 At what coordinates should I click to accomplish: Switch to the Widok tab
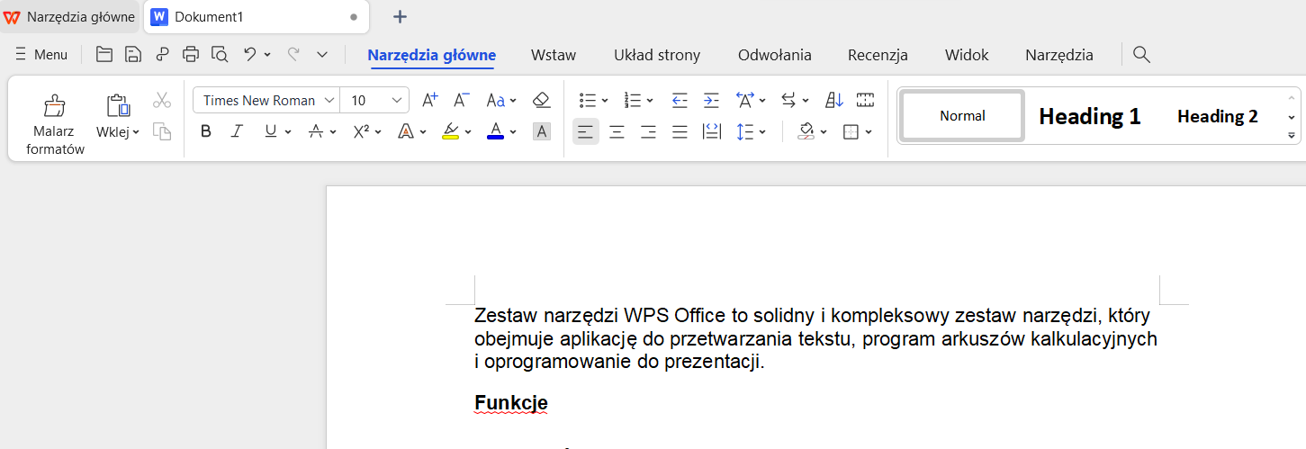(x=967, y=55)
